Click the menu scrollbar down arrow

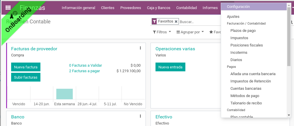pos(289,115)
